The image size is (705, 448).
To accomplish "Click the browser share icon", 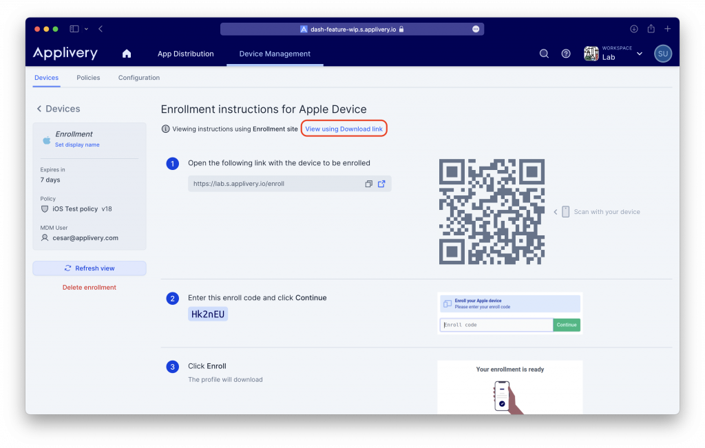I will click(x=651, y=29).
